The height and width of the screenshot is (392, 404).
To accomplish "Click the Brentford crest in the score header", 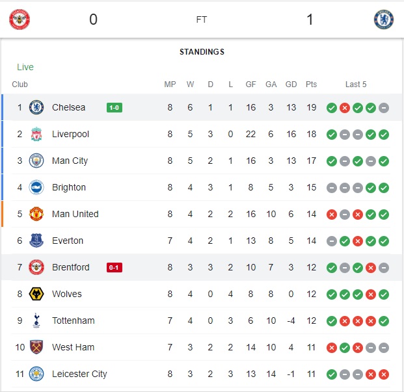I will (20, 20).
